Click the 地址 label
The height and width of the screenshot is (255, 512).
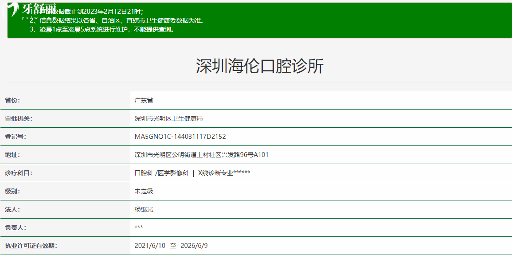(x=12, y=155)
